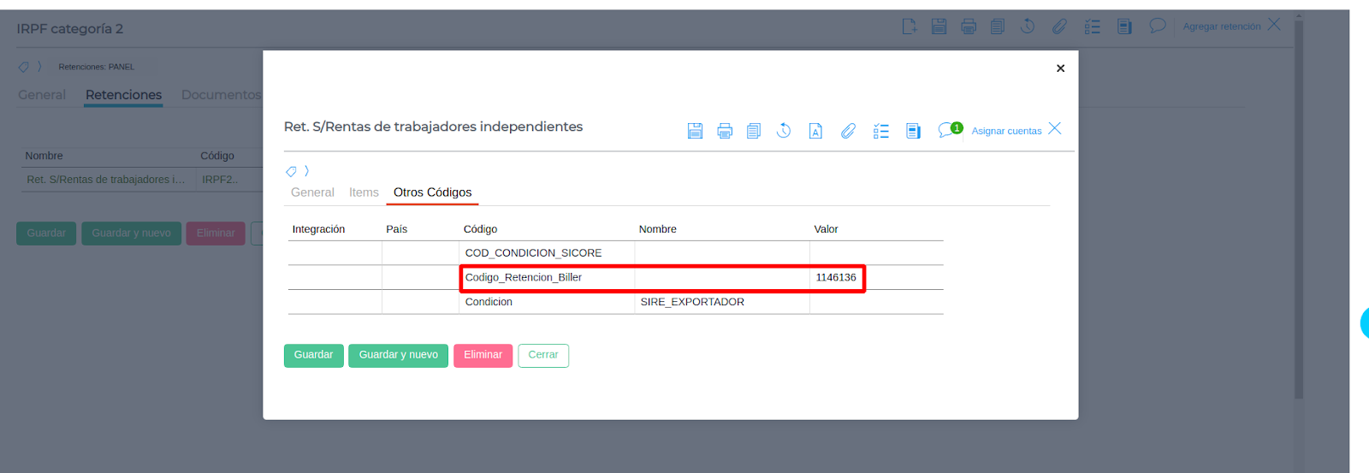Click the outlined Cerrar button

pos(543,355)
